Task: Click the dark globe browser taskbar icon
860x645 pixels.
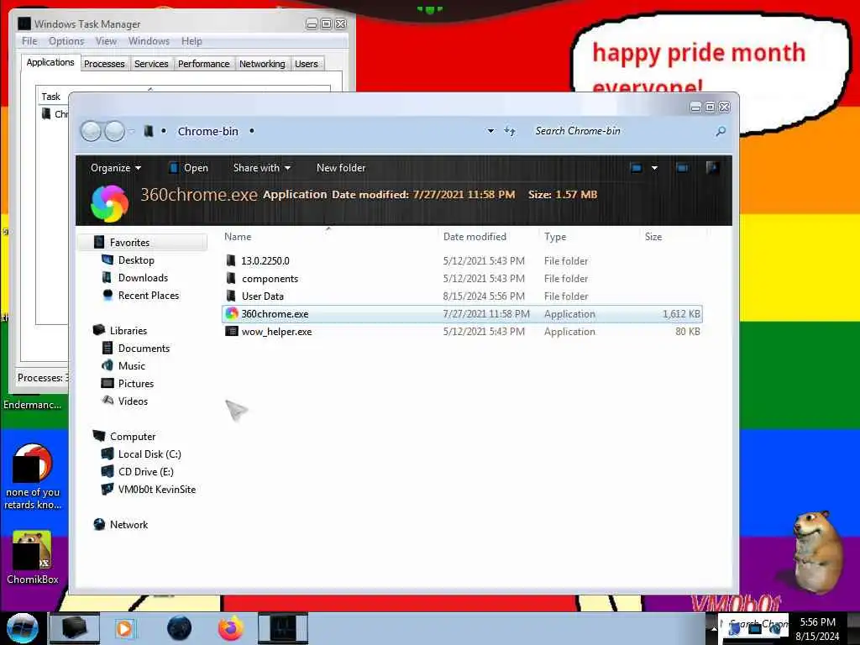Action: [179, 628]
